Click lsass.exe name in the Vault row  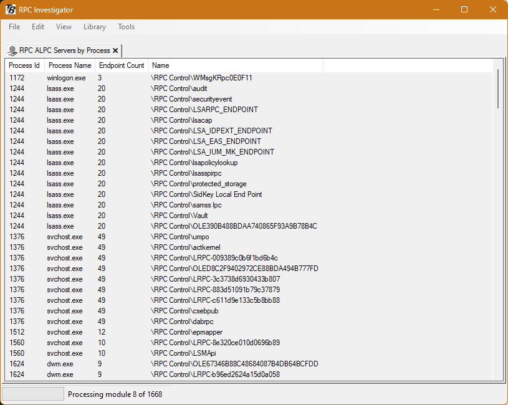click(60, 216)
